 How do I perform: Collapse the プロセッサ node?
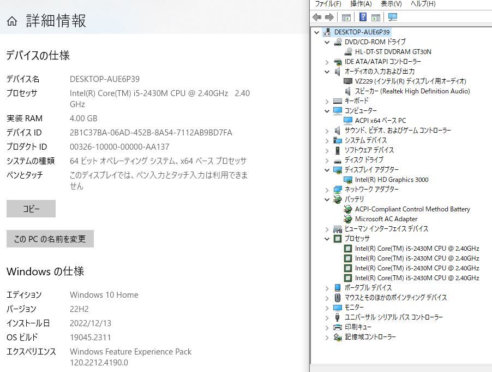tap(327, 239)
